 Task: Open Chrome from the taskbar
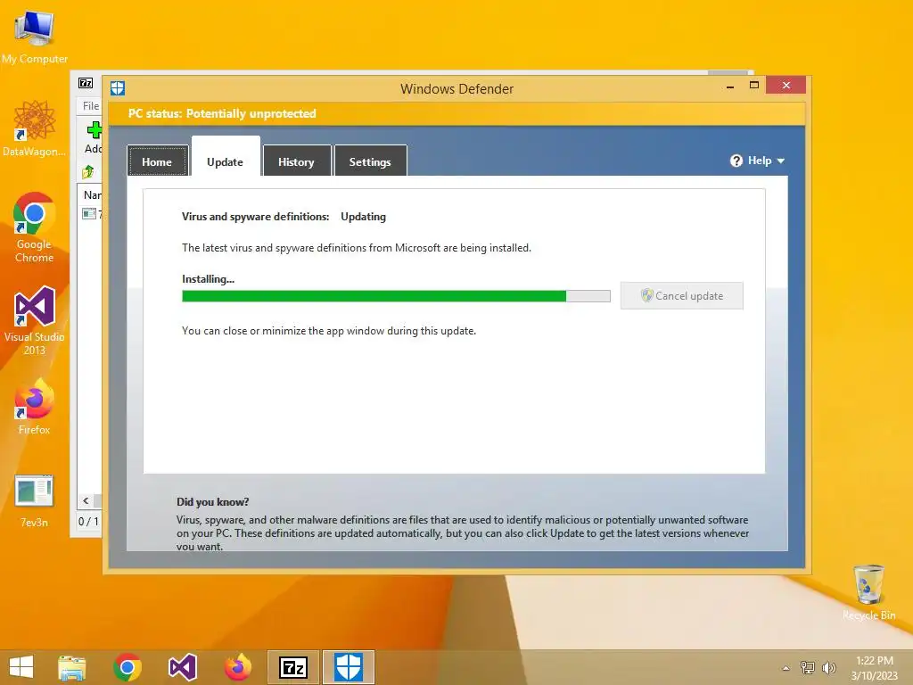coord(127,667)
